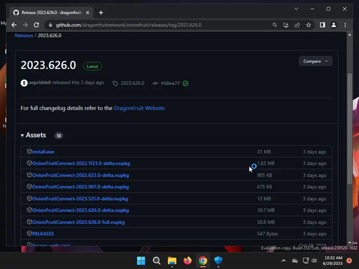Switch to Chrome on the taskbar
Image resolution: width=359 pixels, height=269 pixels.
tap(203, 261)
